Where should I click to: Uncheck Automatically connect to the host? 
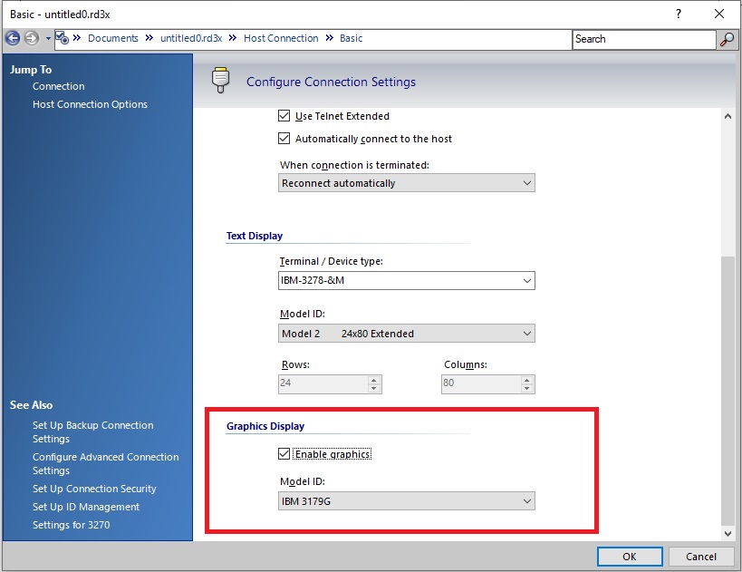[284, 139]
